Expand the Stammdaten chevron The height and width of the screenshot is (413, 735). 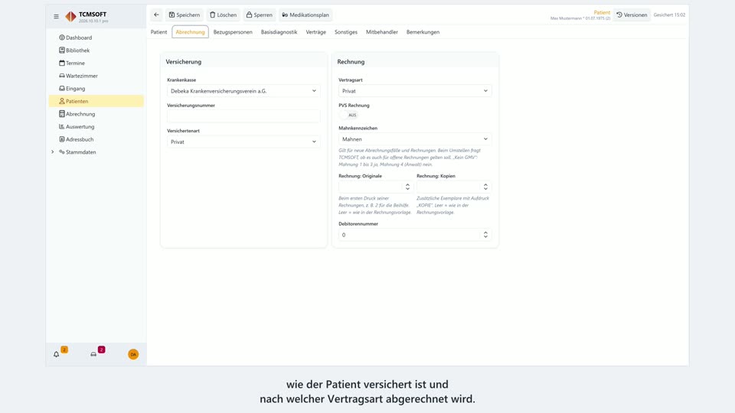pos(53,151)
